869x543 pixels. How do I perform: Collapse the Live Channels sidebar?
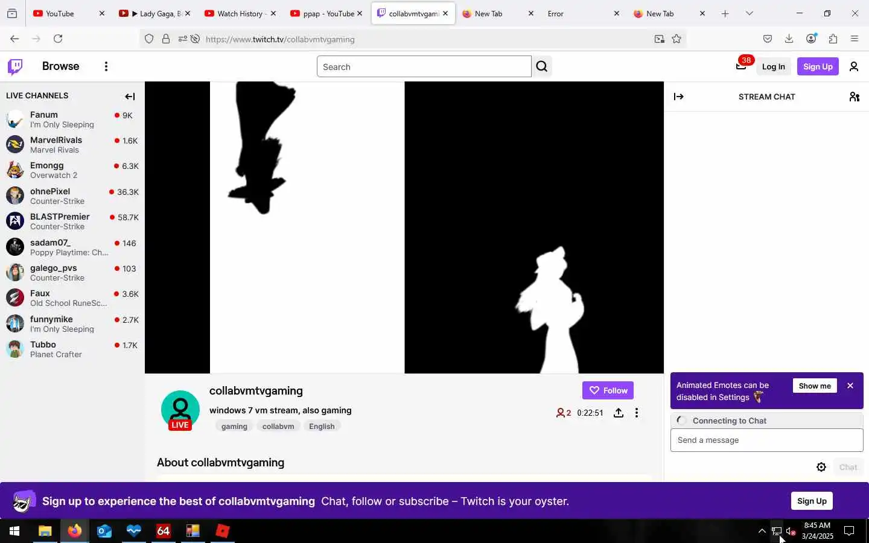[130, 97]
